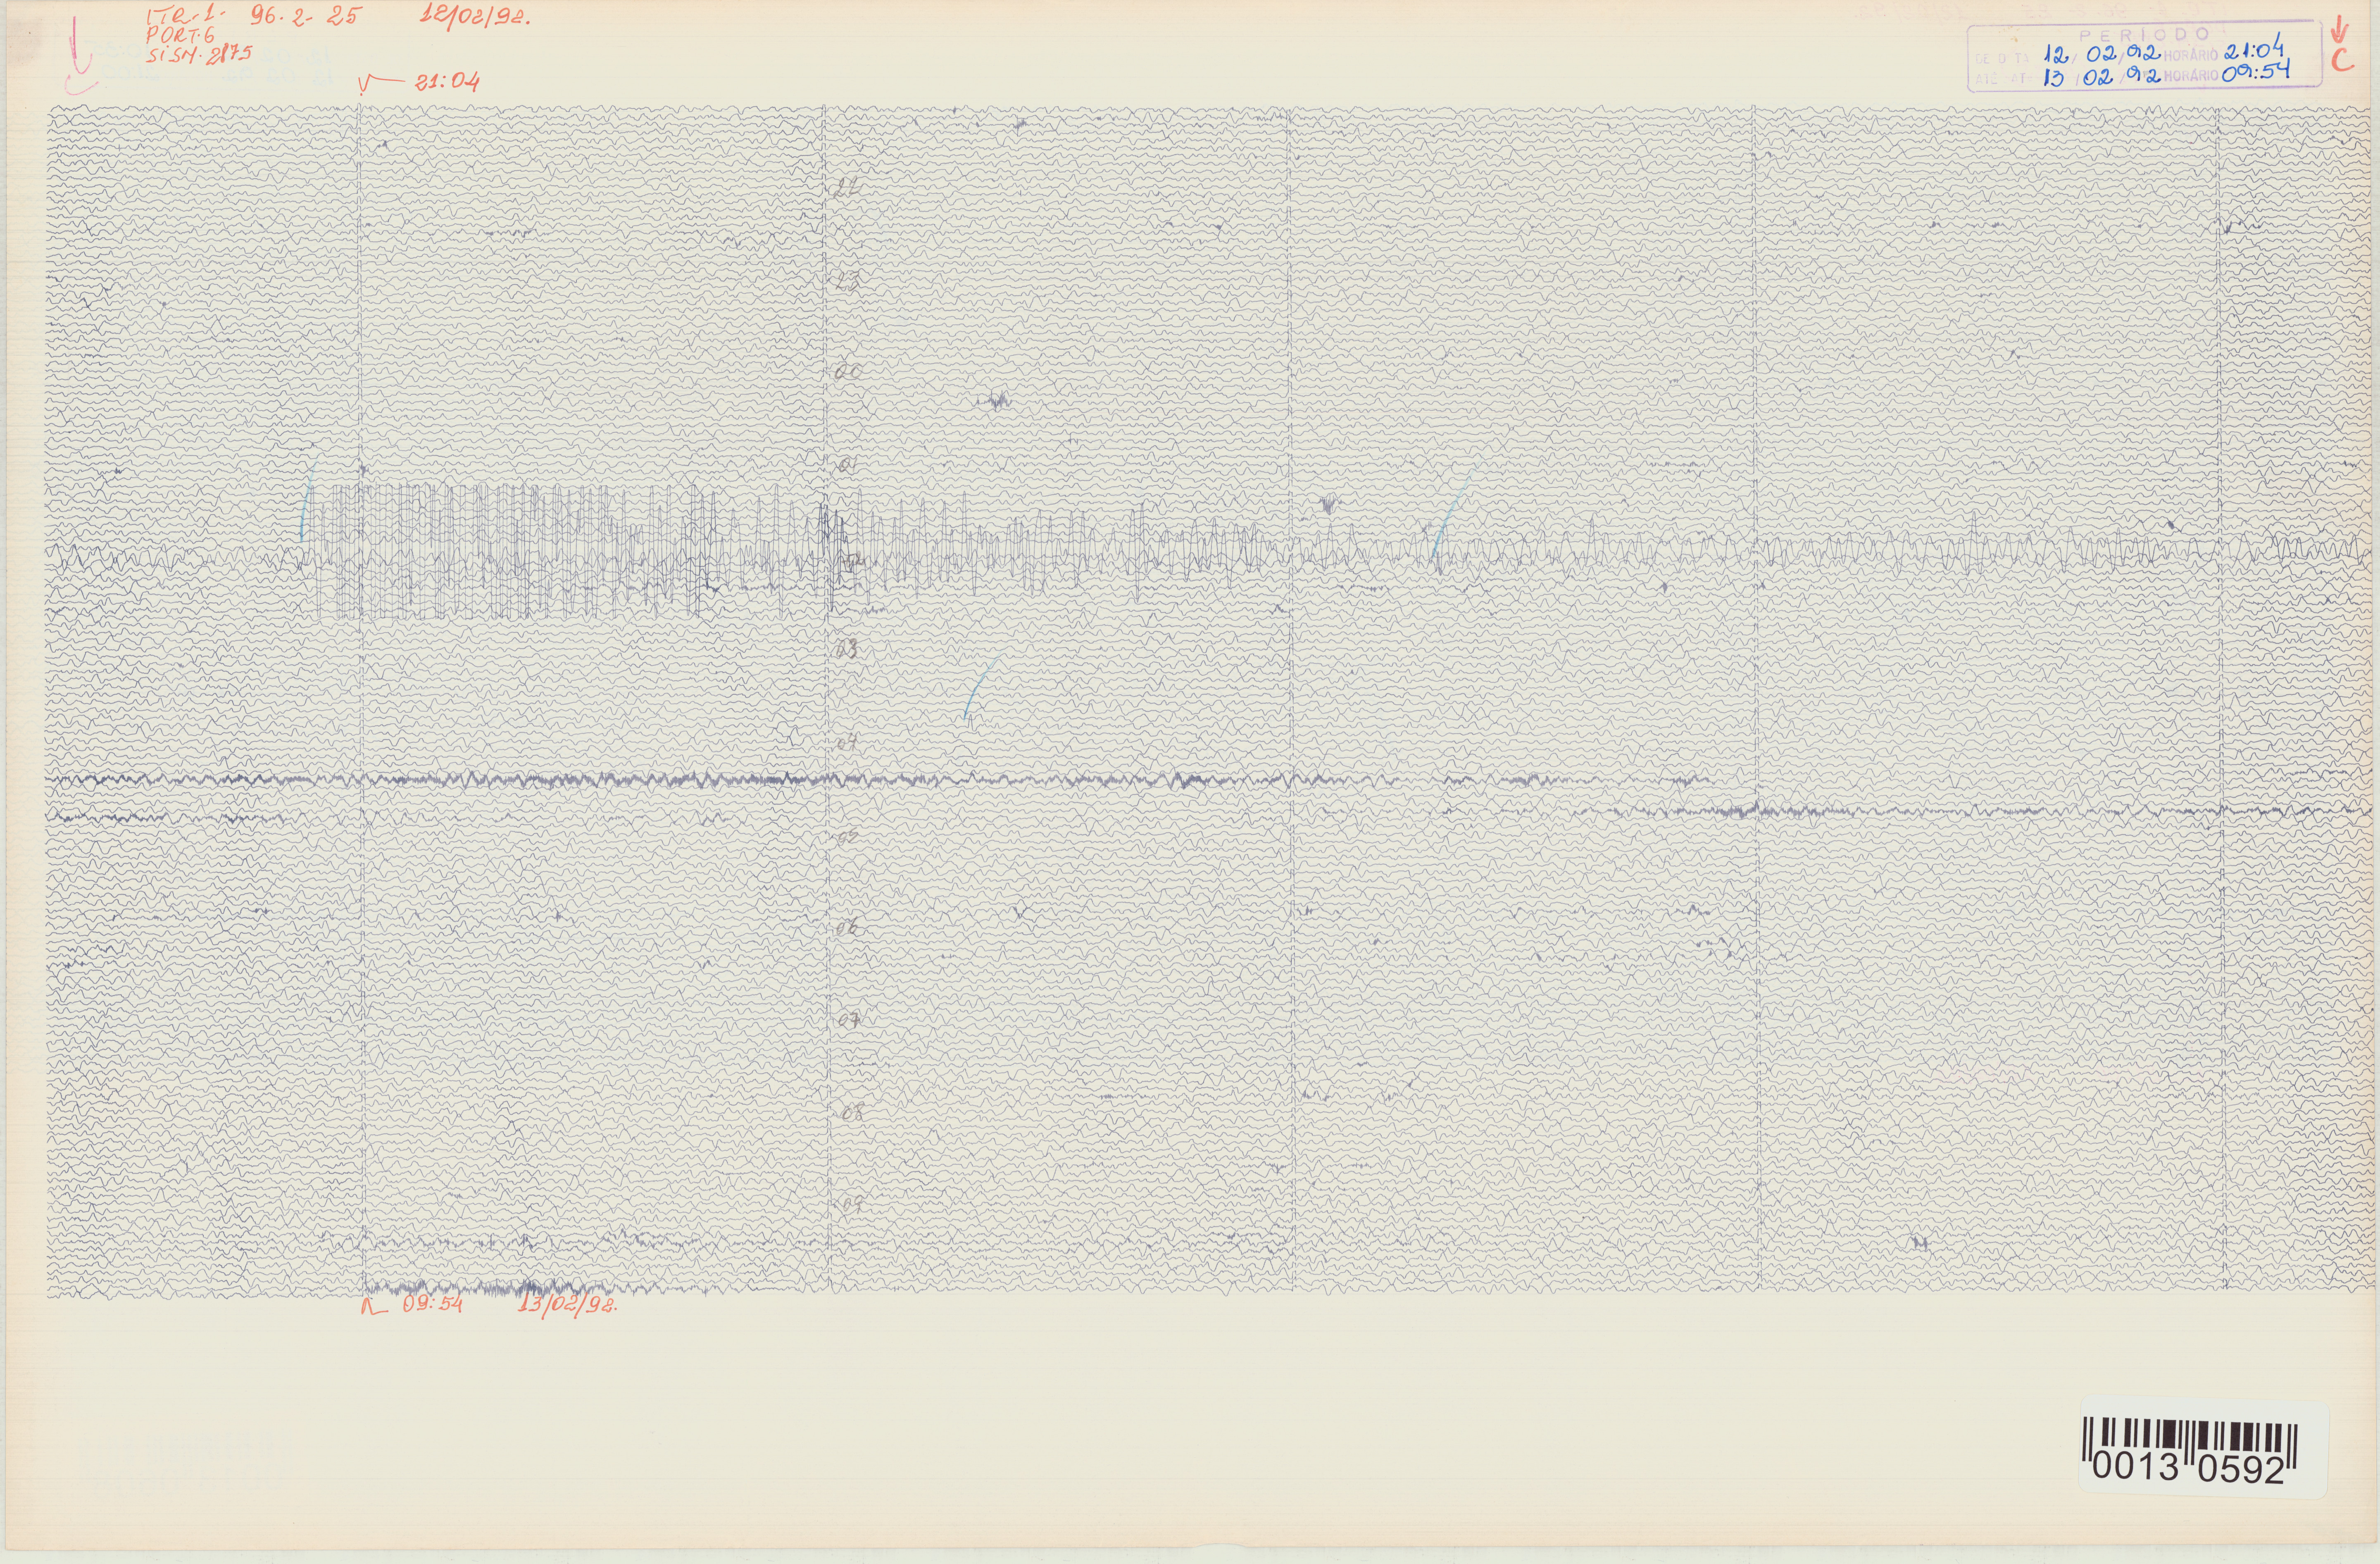Click the red '09:54' end time annotation
This screenshot has height=1564, width=2380.
432,1304
